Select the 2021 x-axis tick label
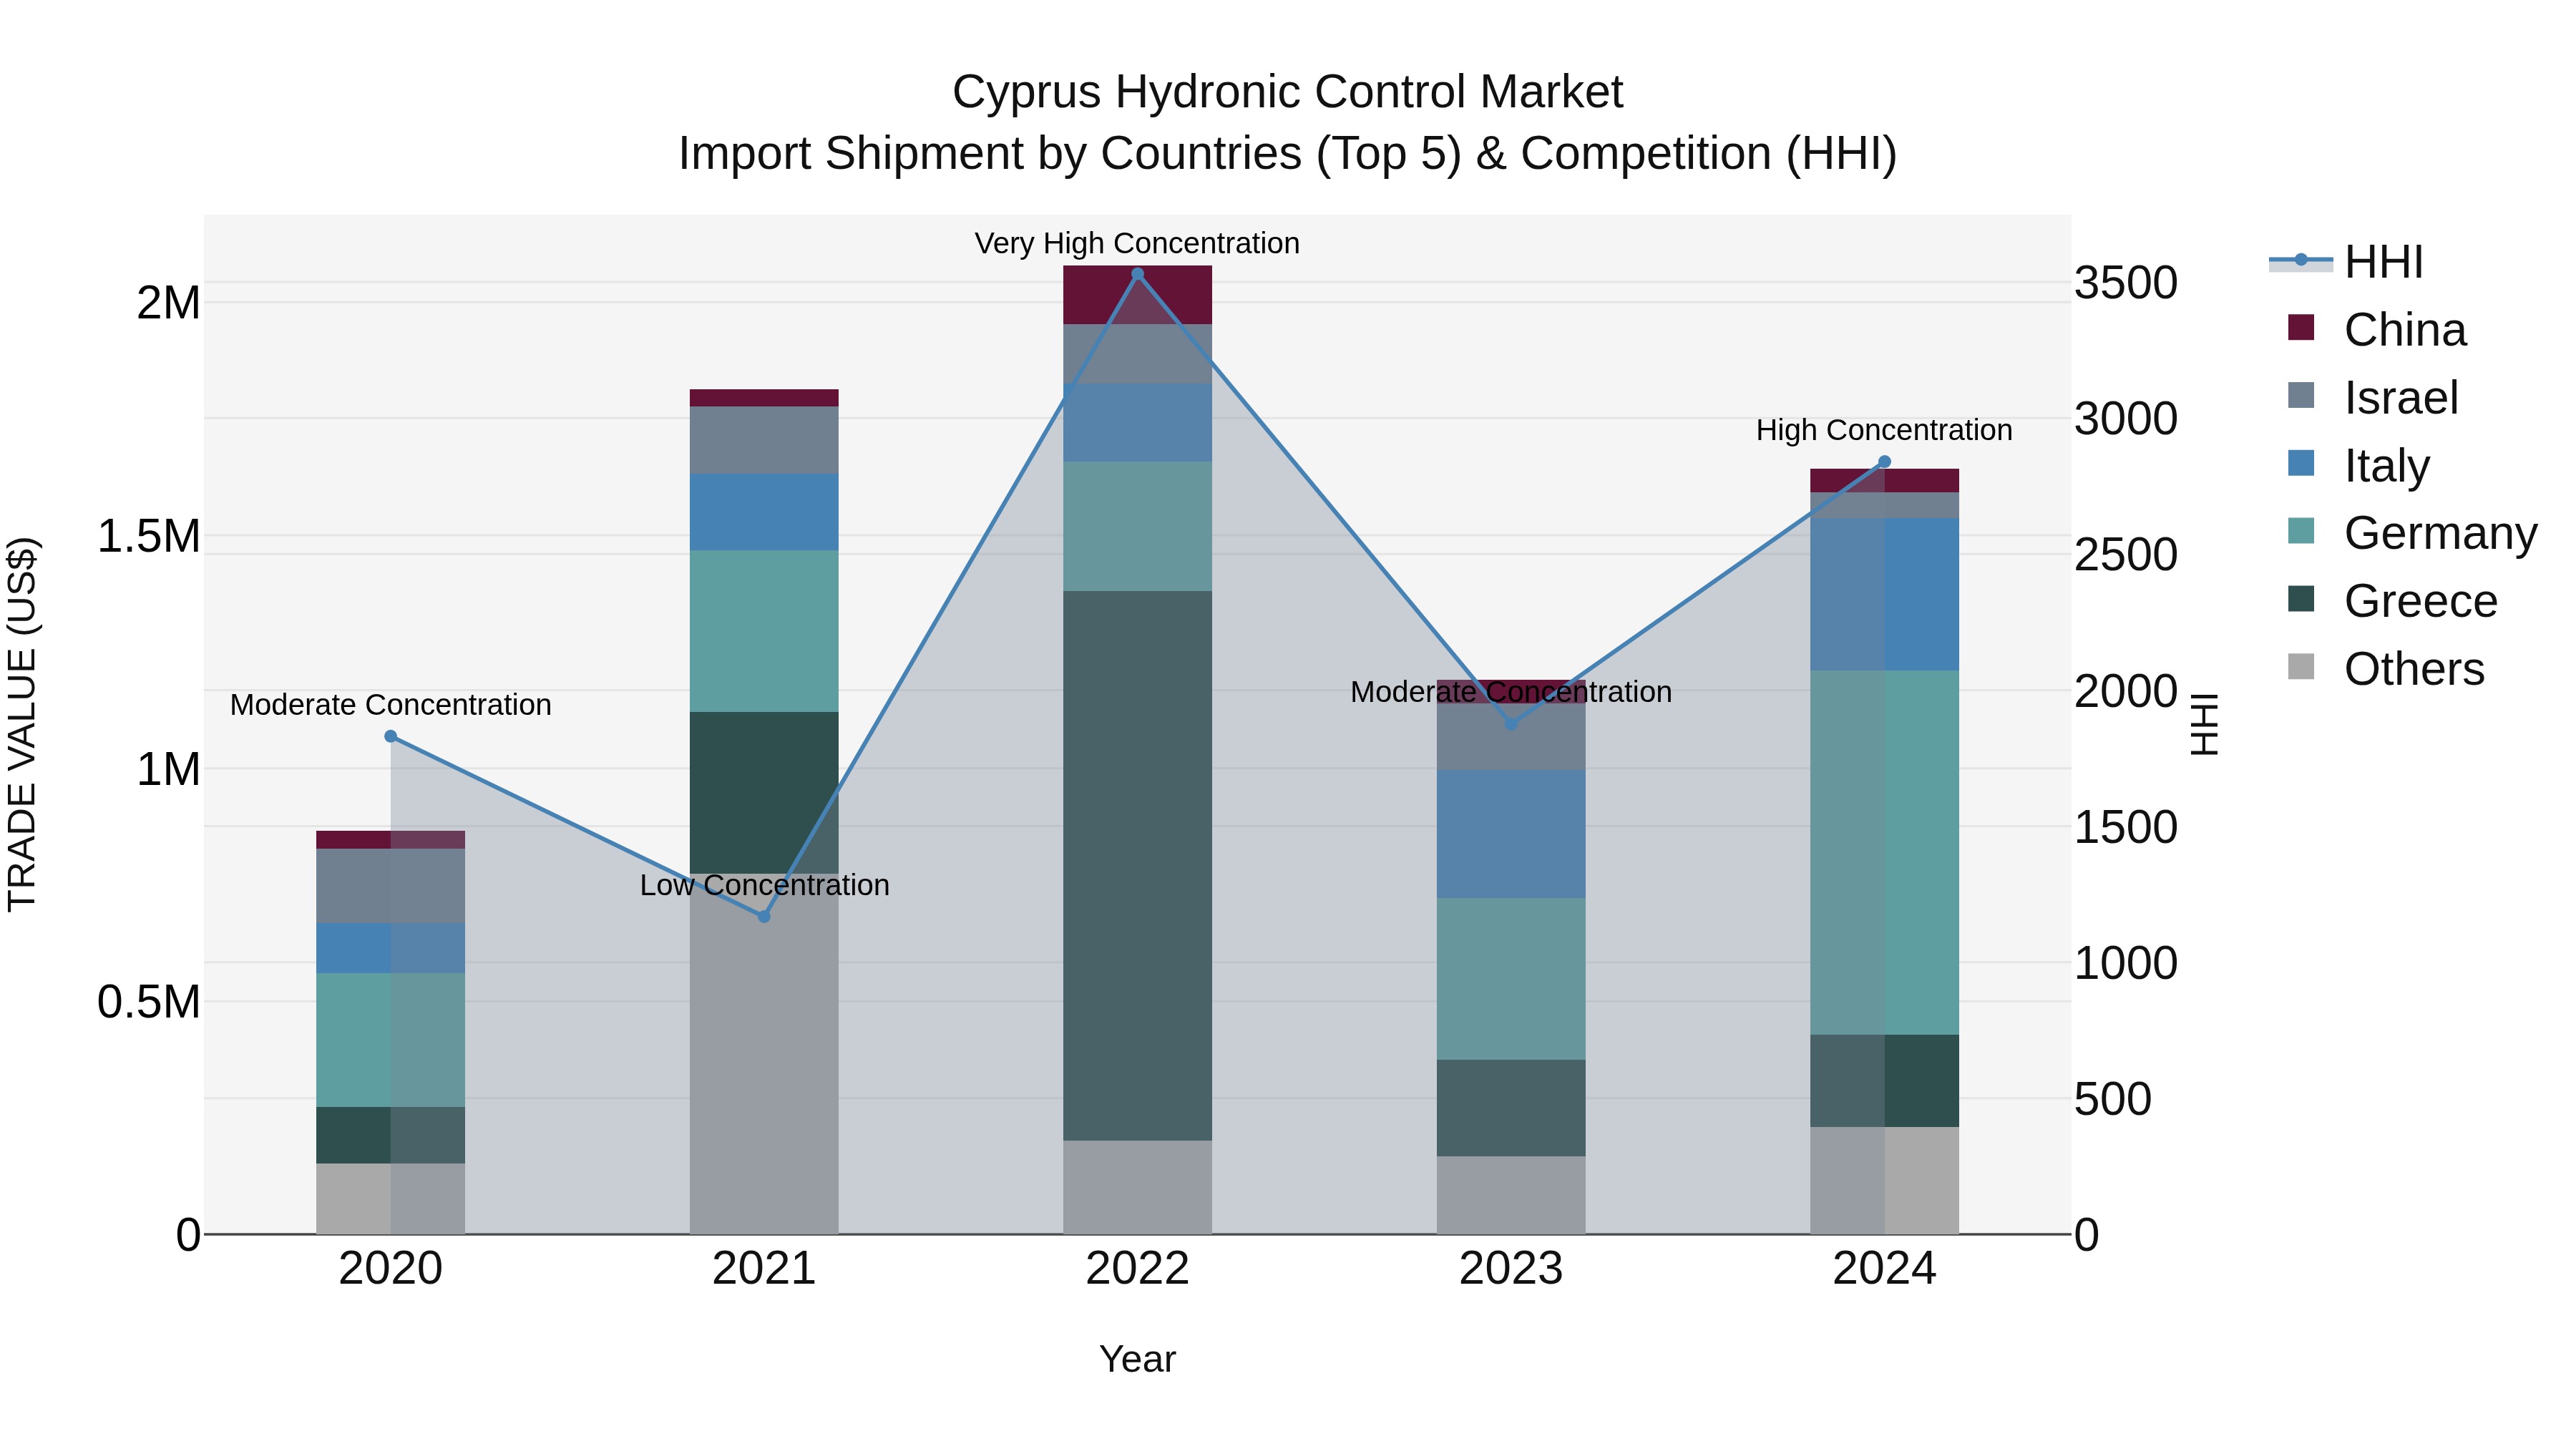Image resolution: width=2576 pixels, height=1449 pixels. (x=764, y=1269)
